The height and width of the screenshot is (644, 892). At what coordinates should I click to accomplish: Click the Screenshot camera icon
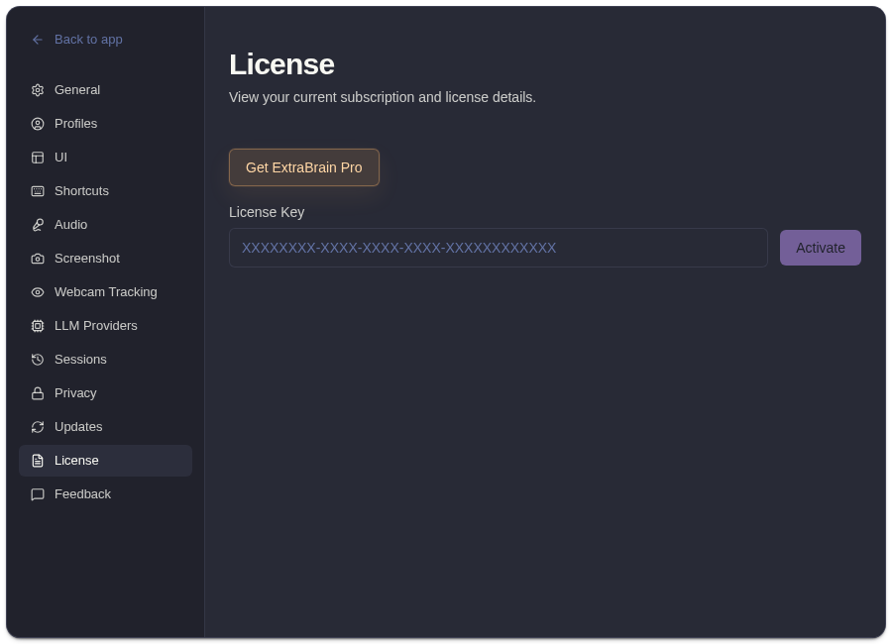pos(38,259)
